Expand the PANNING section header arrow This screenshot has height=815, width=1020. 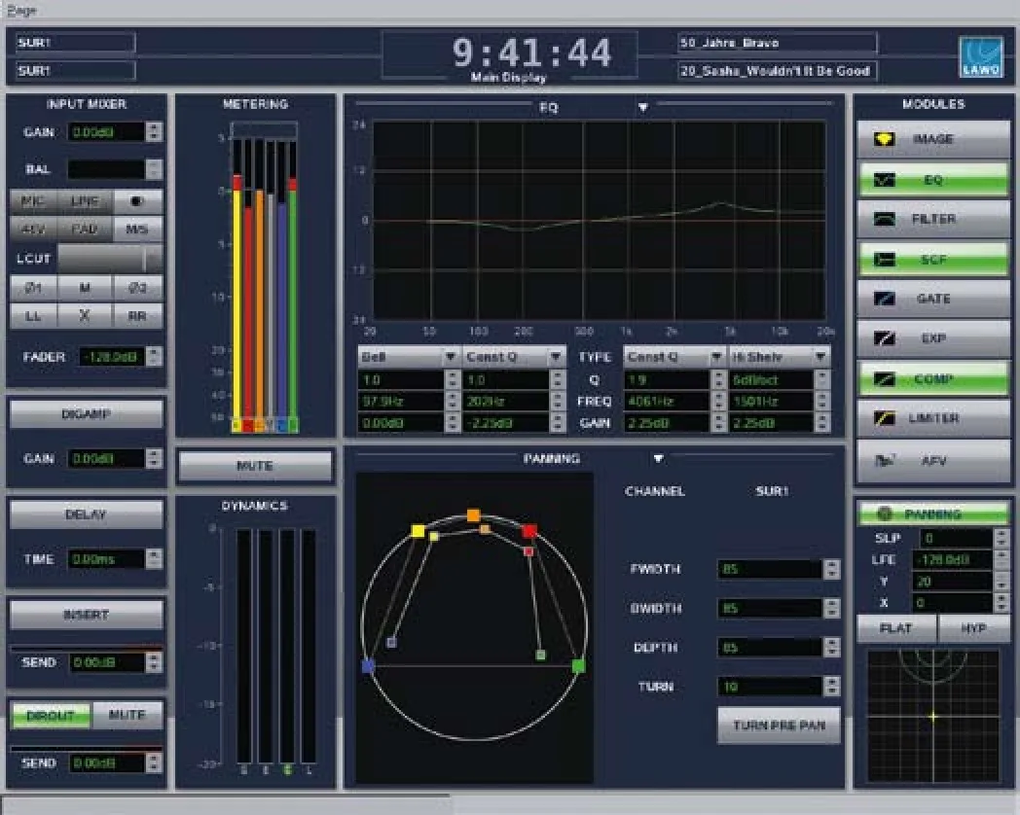[x=658, y=459]
